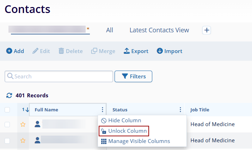This screenshot has height=150, width=252.
Task: Click the Add contact plus icon
Action: coord(9,51)
